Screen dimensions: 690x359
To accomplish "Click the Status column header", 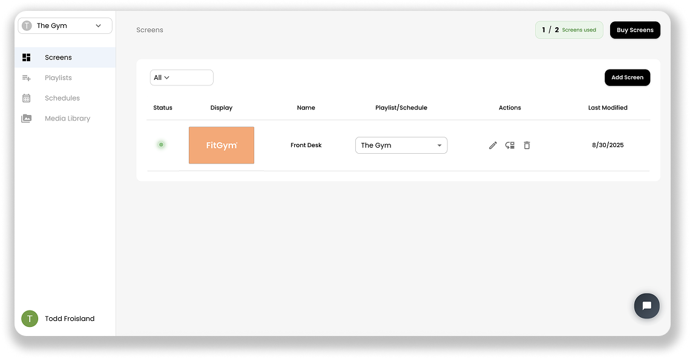I will pyautogui.click(x=163, y=108).
